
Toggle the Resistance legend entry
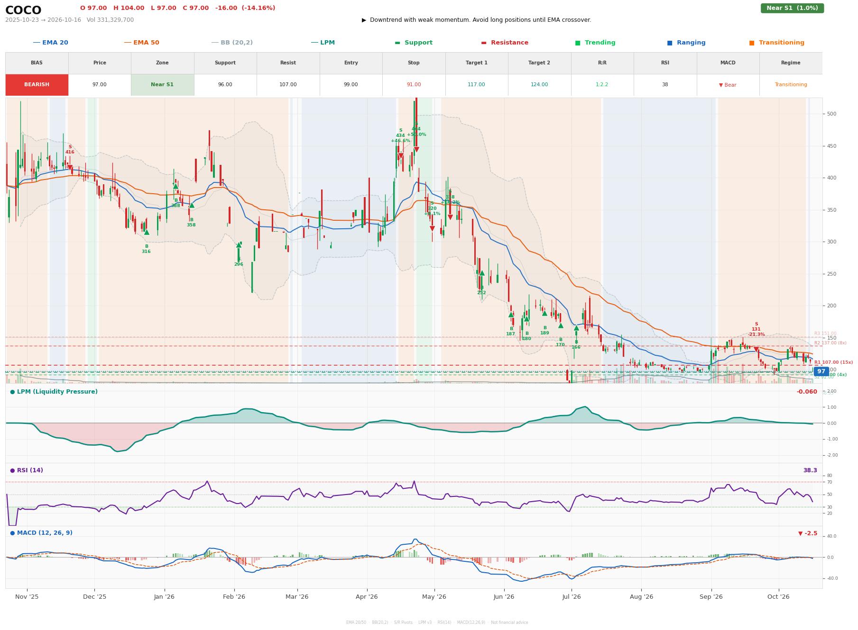pyautogui.click(x=505, y=43)
